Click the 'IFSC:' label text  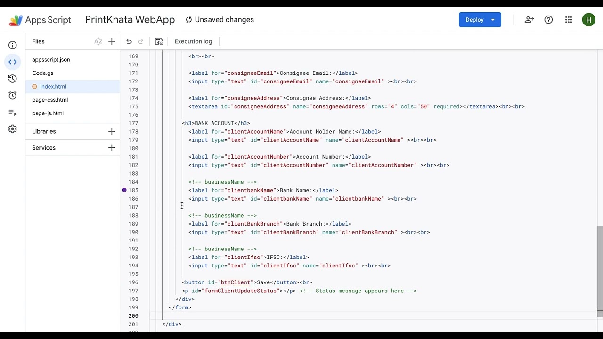coord(275,257)
